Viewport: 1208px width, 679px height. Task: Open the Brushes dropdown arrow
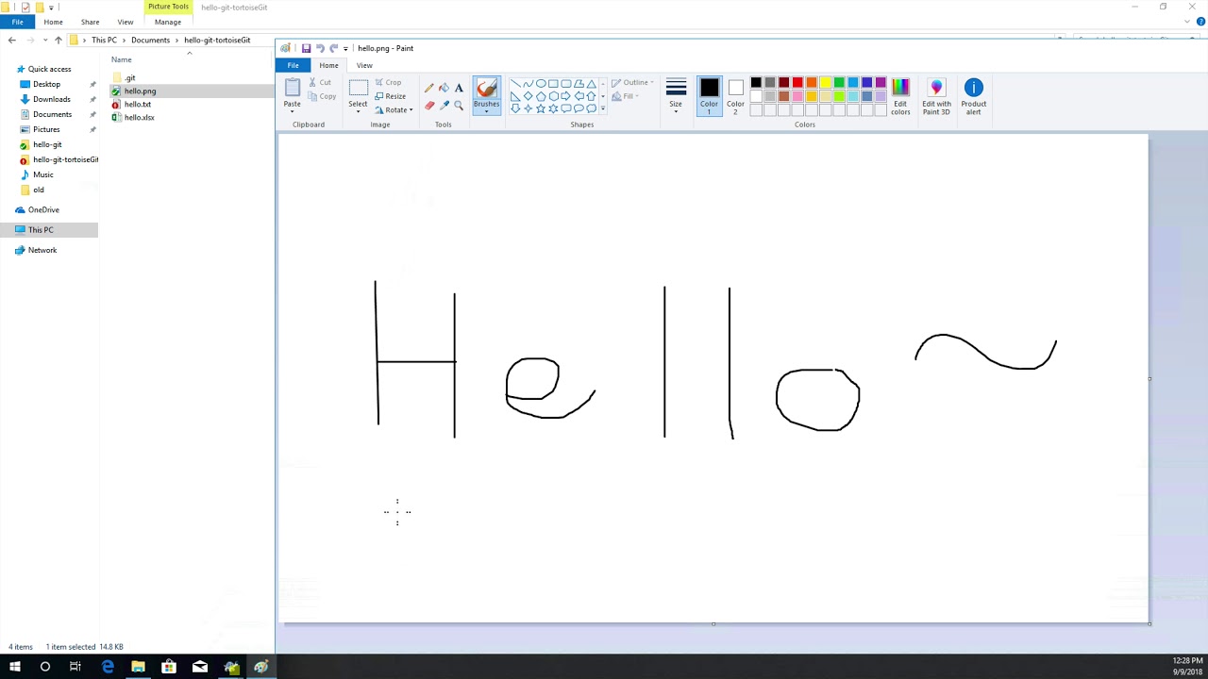[487, 110]
